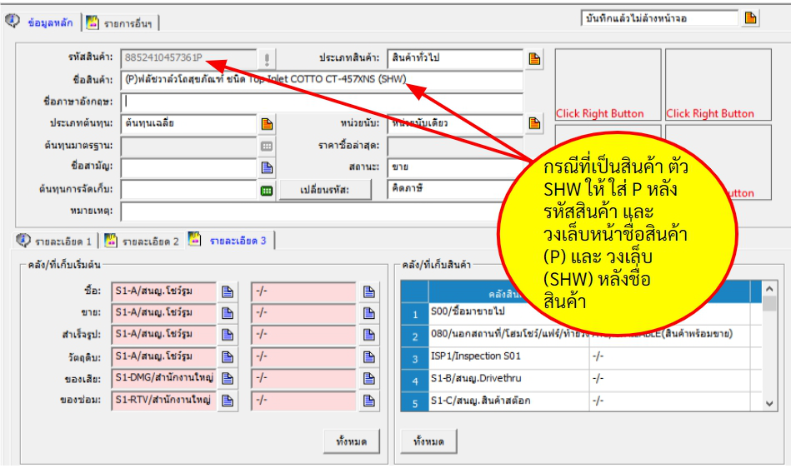Click the ของซ่อม field S1-RTV/สำนักงานใหญ่

coord(164,401)
